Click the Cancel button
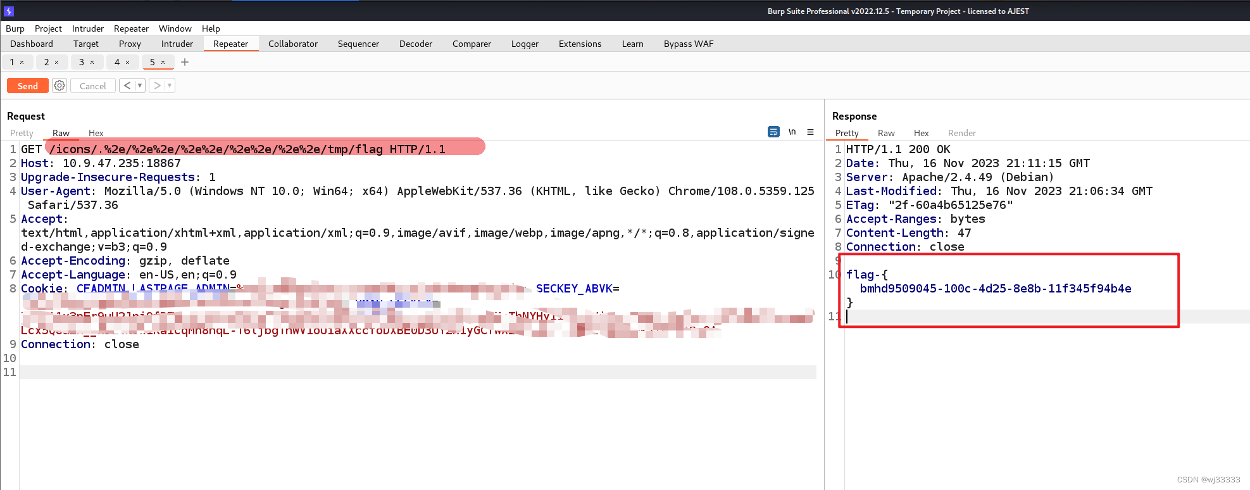The image size is (1250, 490). tap(93, 85)
